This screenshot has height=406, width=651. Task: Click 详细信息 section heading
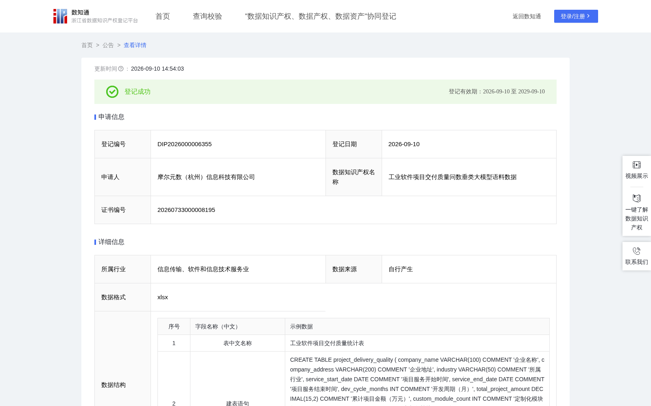coord(111,242)
